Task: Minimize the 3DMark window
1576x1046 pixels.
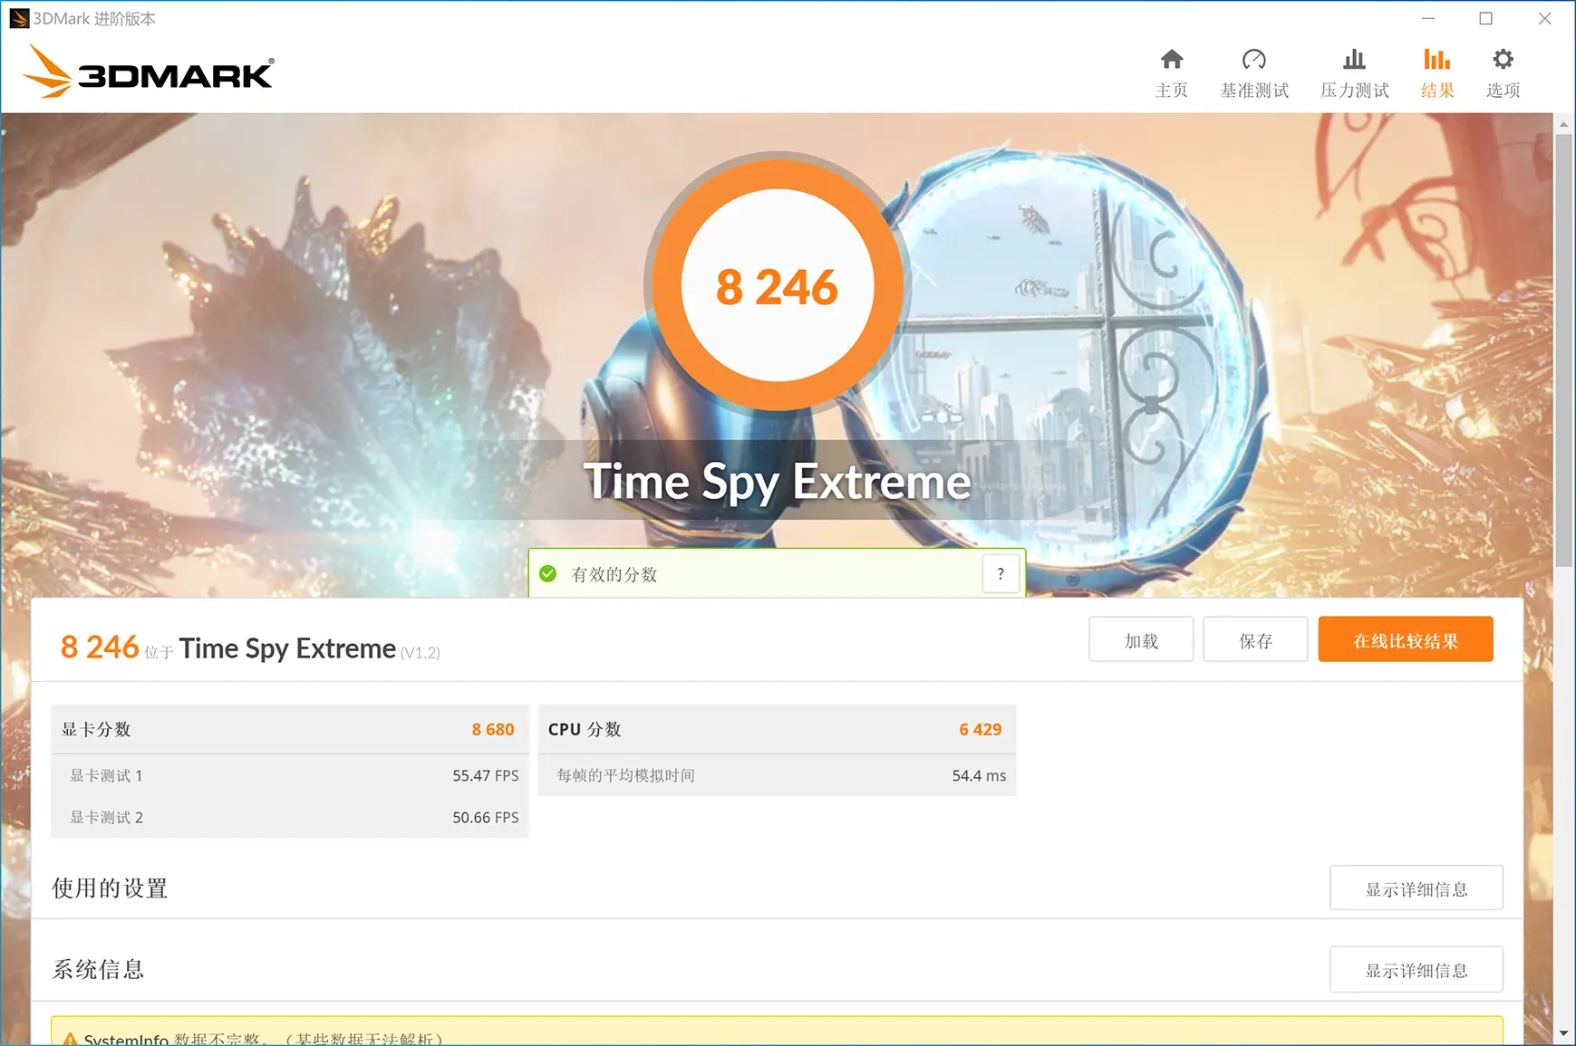Action: pyautogui.click(x=1428, y=18)
